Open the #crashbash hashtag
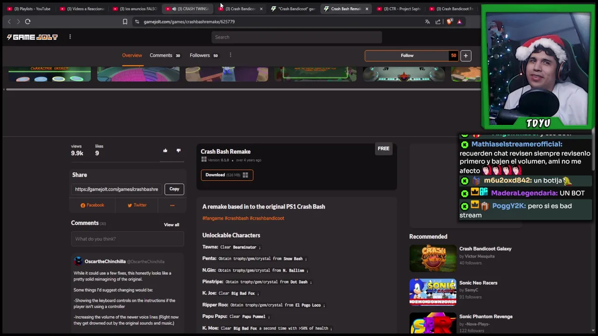The image size is (598, 336). pos(236,218)
